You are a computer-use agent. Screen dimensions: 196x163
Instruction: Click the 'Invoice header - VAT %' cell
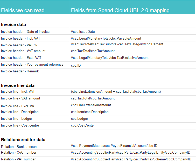pyautogui.click(x=19, y=45)
